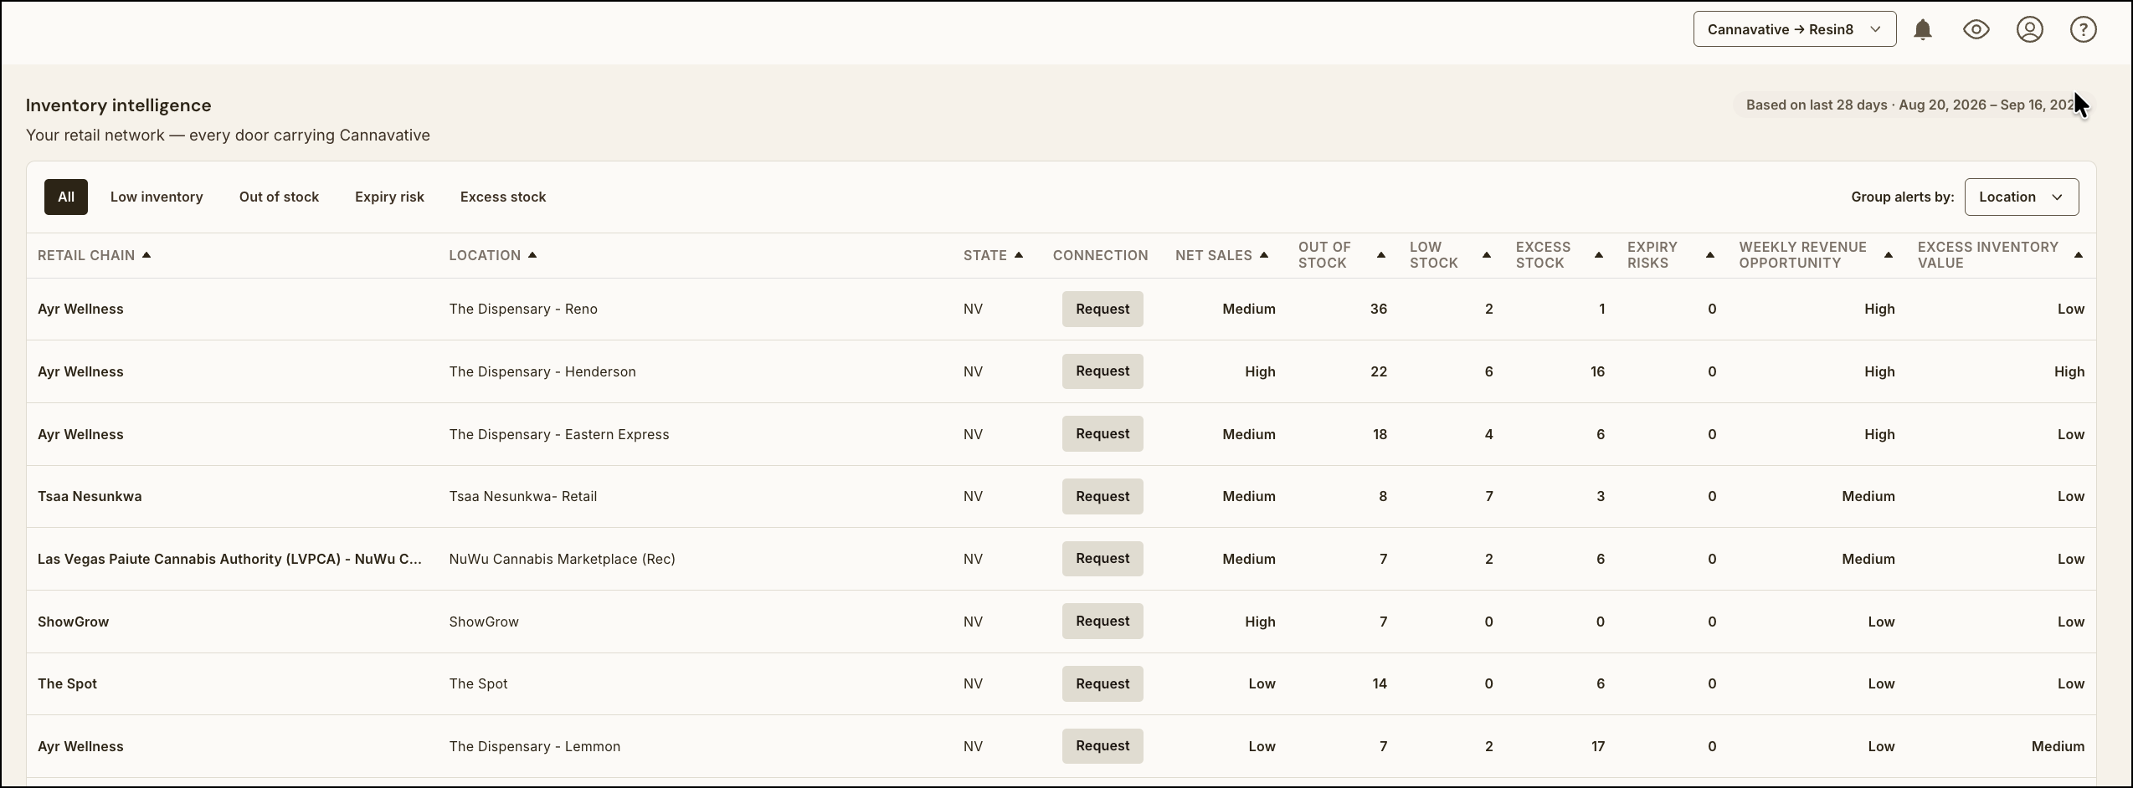
Task: Click the Connection column header
Action: pos(1100,255)
